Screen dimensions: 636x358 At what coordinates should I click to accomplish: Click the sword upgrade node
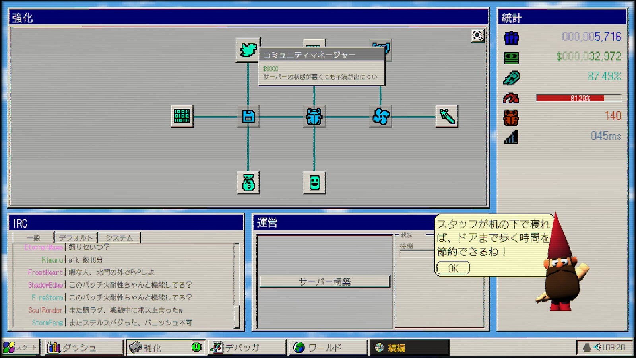447,117
